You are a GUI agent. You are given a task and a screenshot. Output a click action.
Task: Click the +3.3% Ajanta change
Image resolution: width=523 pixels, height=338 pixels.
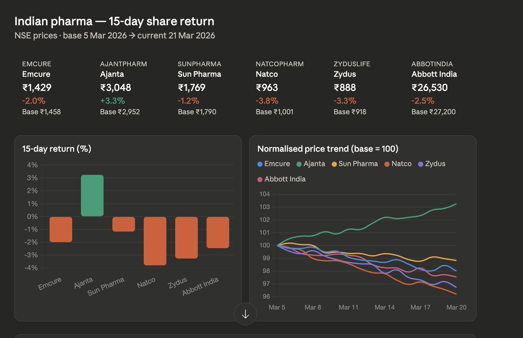coord(112,101)
